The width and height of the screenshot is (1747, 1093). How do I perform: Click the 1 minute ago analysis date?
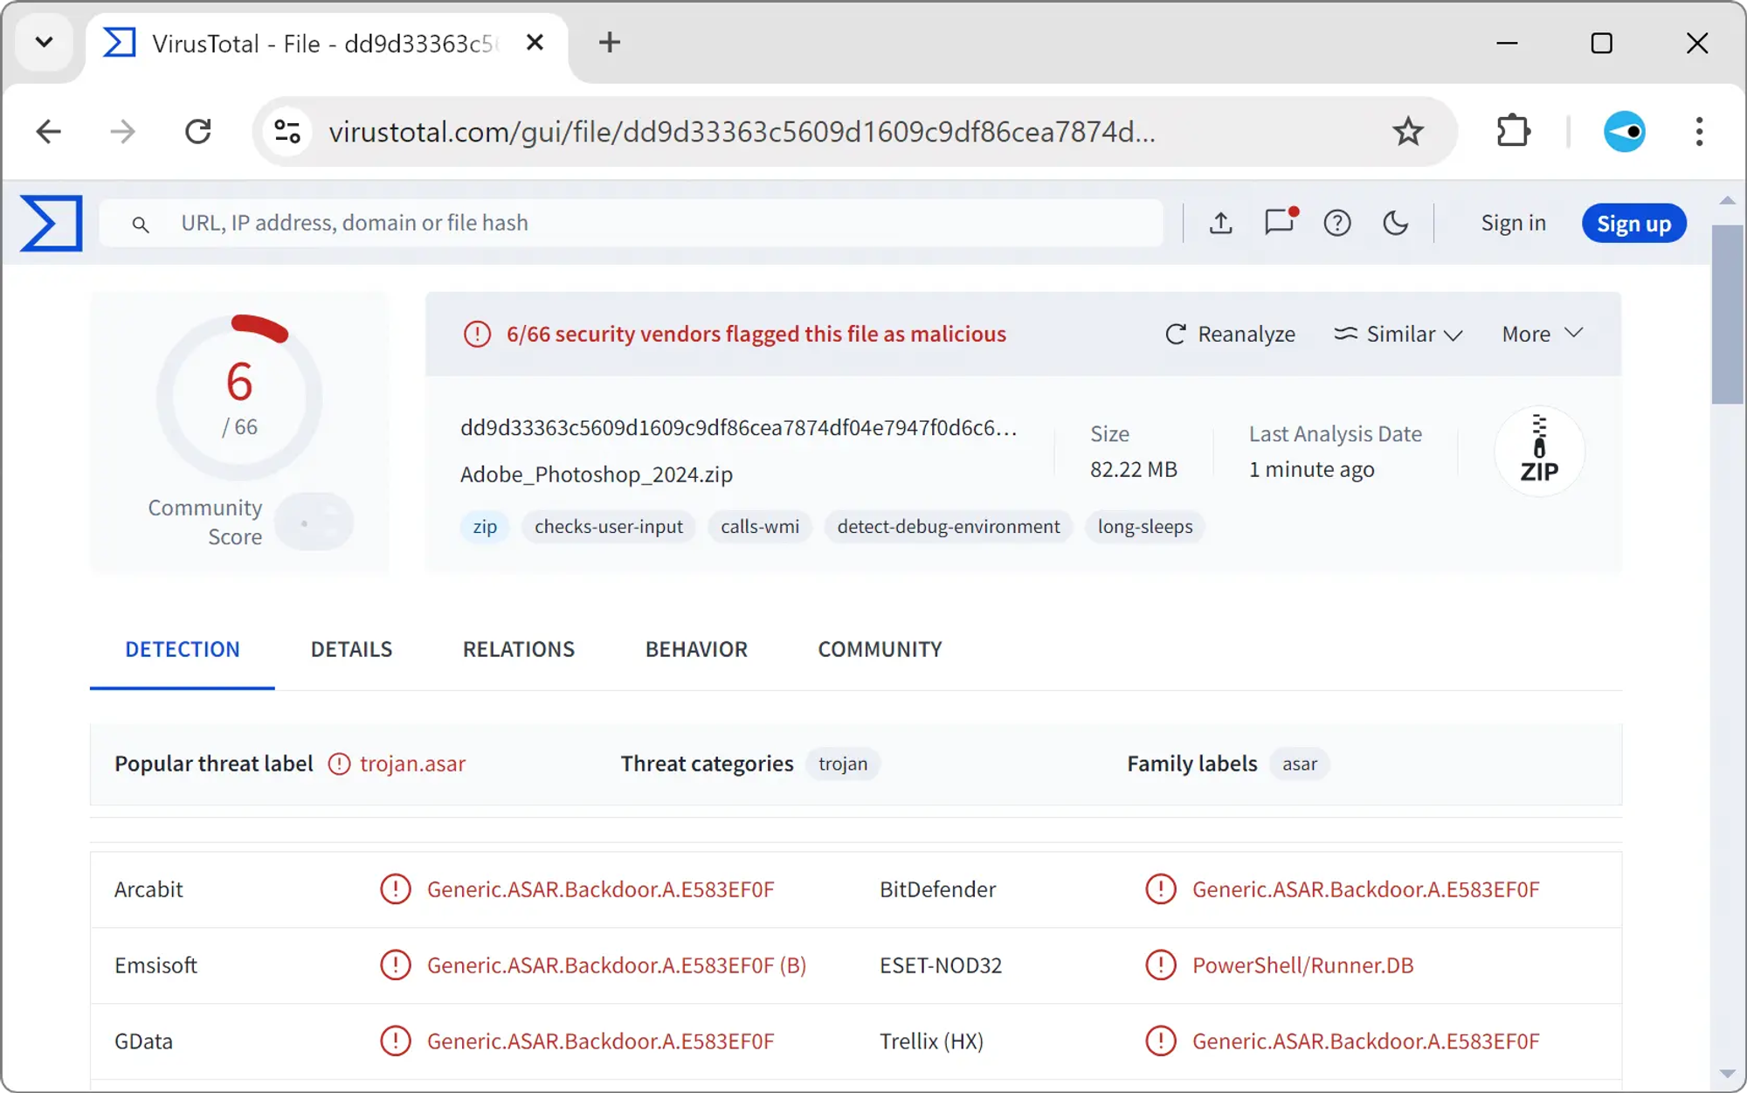click(1311, 469)
